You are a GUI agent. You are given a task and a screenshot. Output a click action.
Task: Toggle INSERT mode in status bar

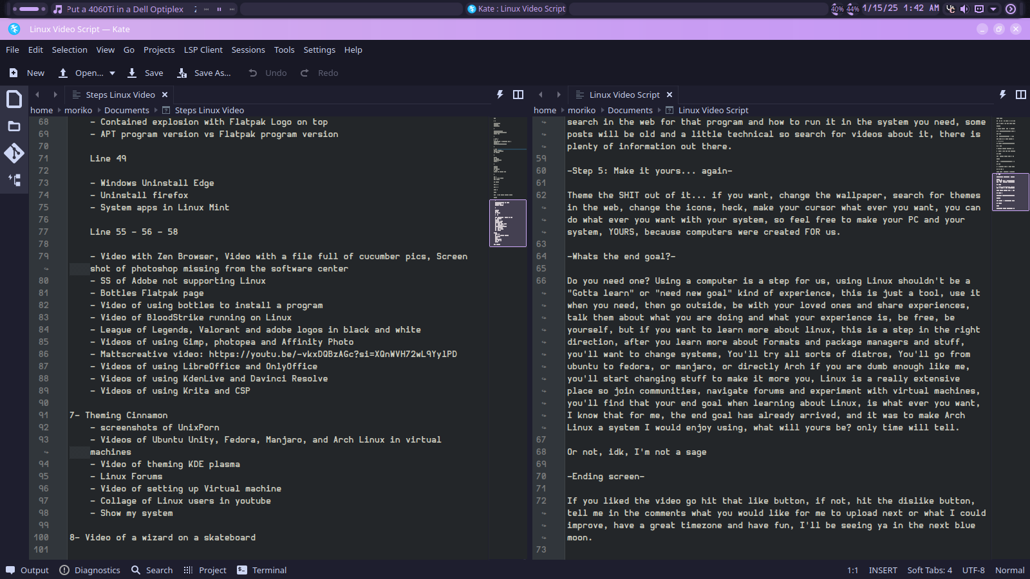click(x=883, y=570)
